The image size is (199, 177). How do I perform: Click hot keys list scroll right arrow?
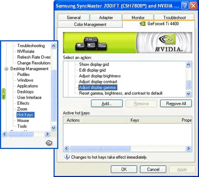pyautogui.click(x=188, y=148)
